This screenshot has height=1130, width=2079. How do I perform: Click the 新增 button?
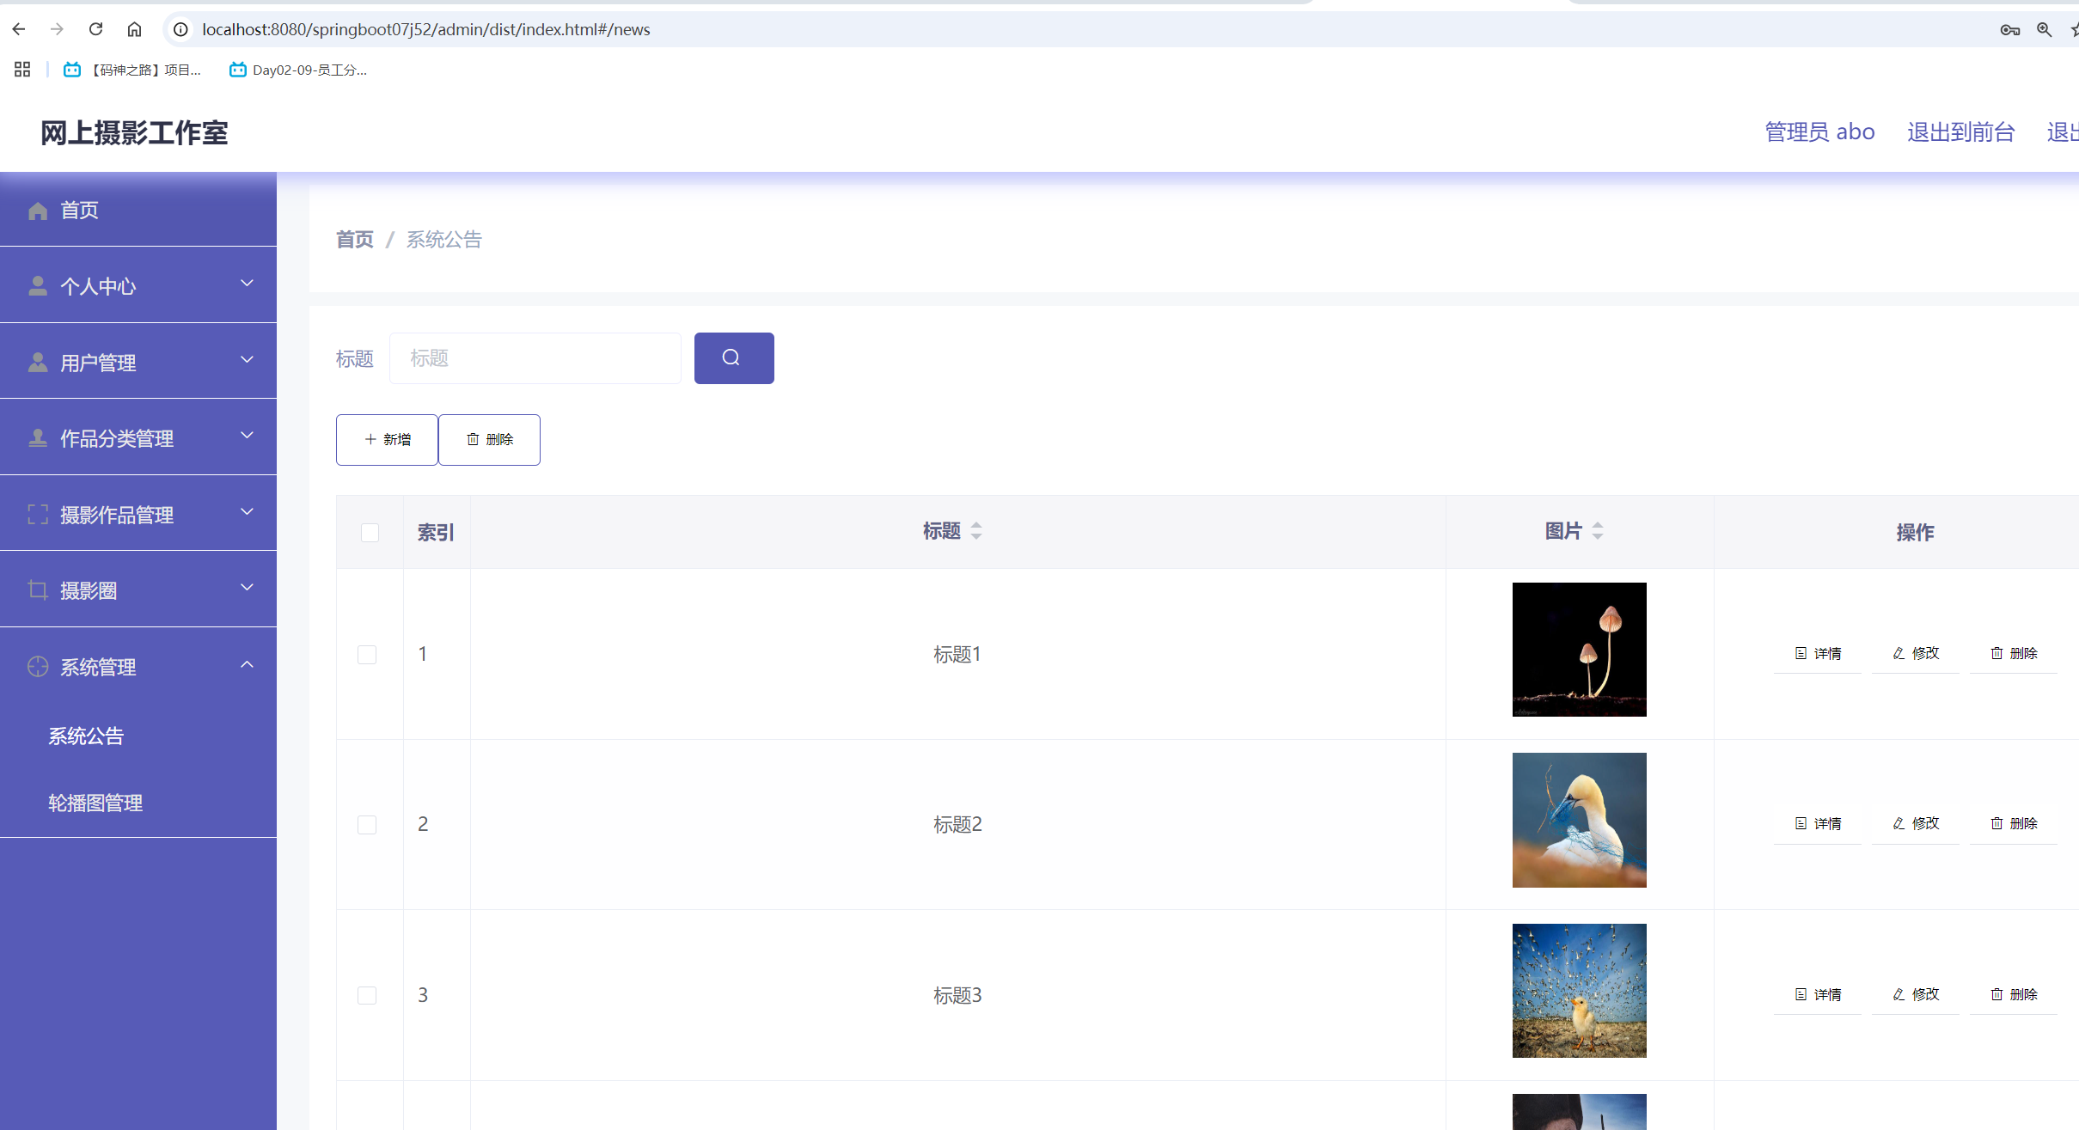click(387, 440)
